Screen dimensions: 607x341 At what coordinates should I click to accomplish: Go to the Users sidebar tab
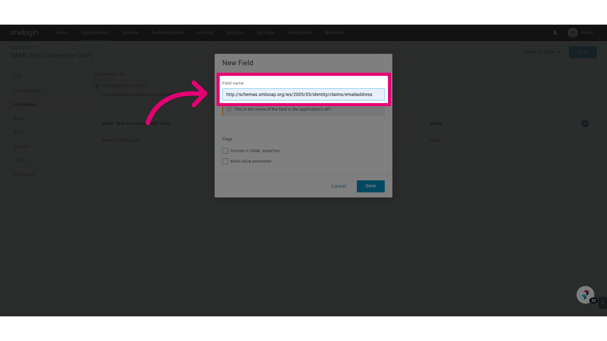[x=20, y=160]
